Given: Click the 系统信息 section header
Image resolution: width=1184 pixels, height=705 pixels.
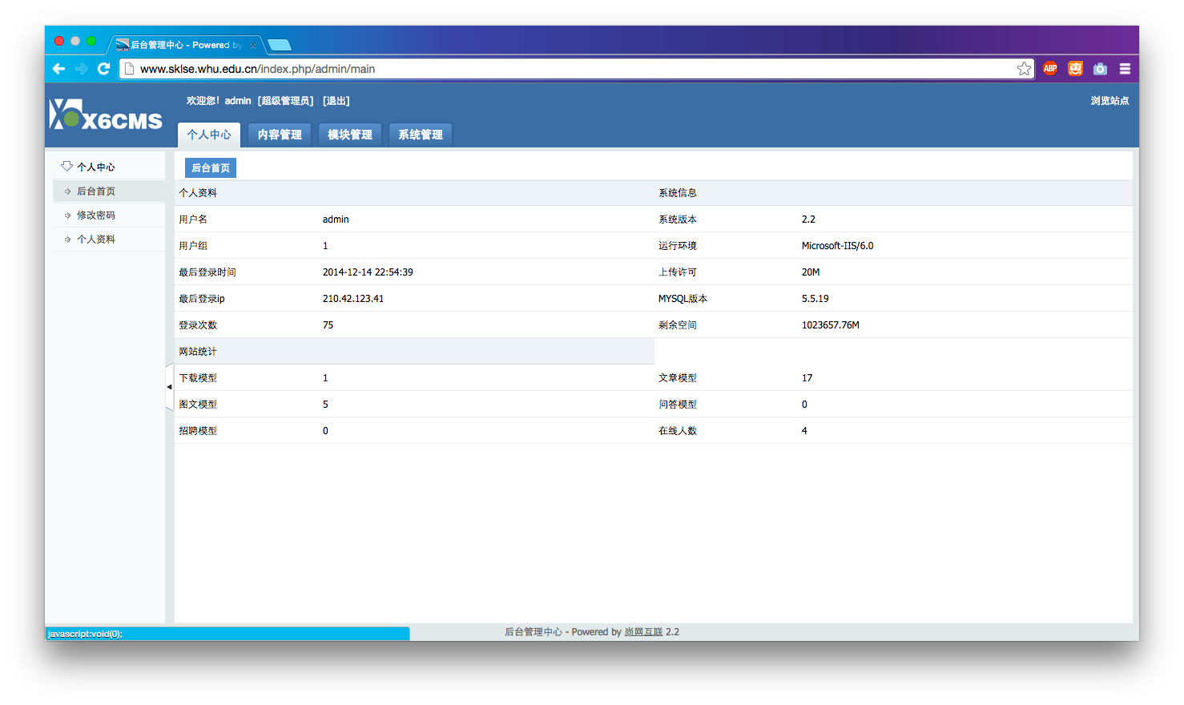Looking at the screenshot, I should [678, 193].
